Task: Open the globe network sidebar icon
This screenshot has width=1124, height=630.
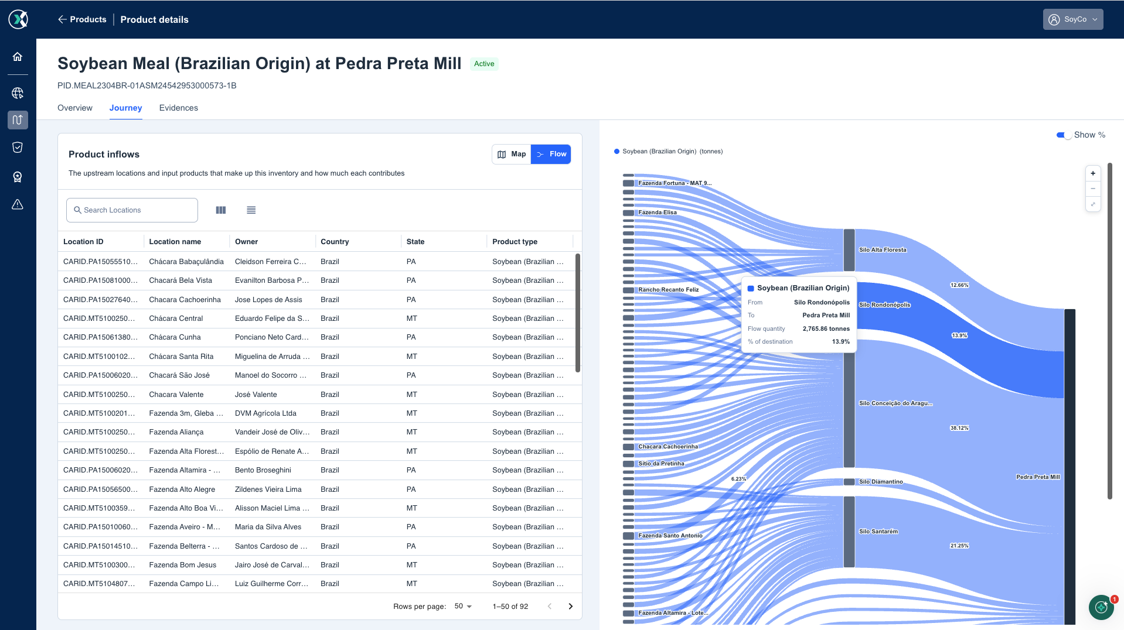Action: 18,93
